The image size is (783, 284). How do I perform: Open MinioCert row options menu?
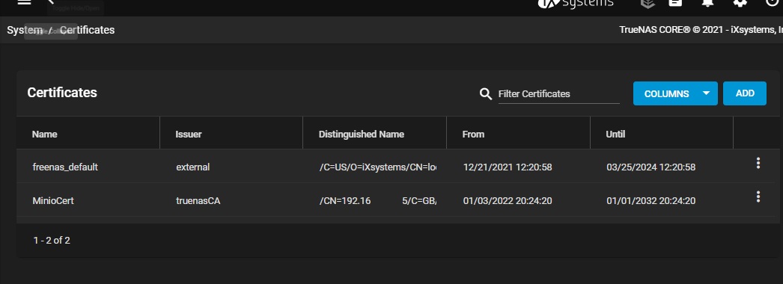[x=758, y=197]
